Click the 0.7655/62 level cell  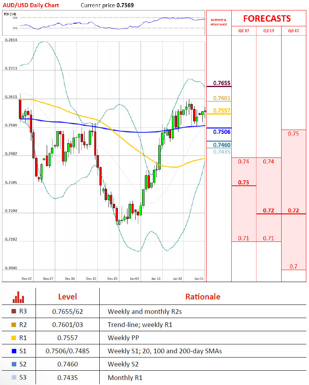[x=68, y=311]
